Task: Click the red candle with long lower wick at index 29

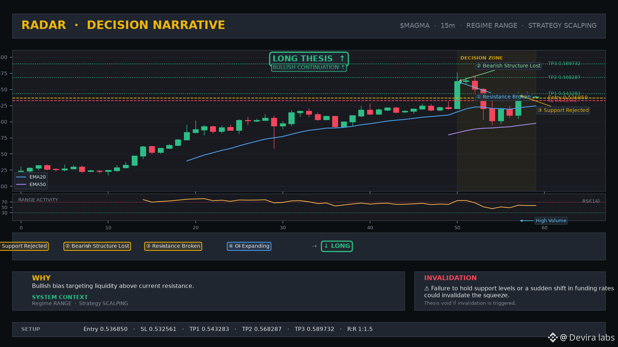Action: click(x=274, y=122)
